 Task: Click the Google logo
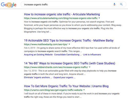9,5
